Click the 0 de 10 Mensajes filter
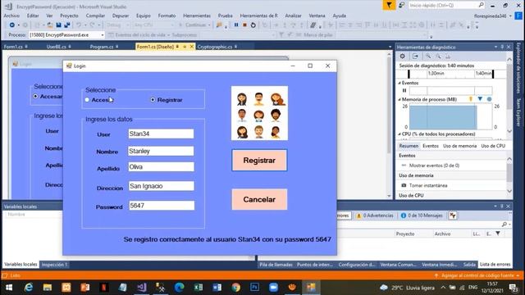The height and width of the screenshot is (295, 525). 422,216
